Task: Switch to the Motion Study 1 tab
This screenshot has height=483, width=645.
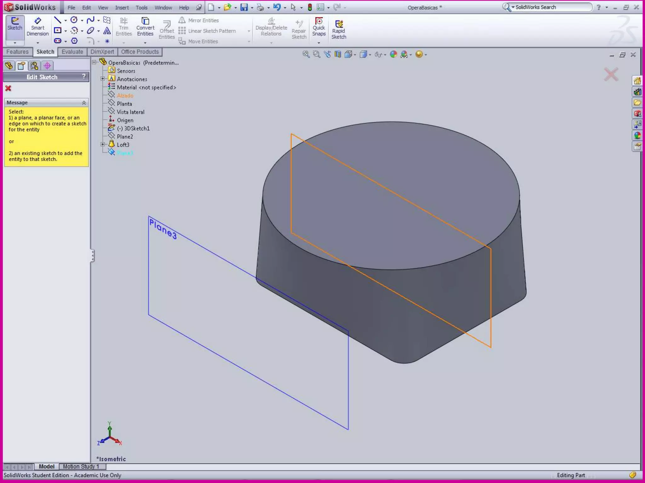Action: tap(81, 466)
